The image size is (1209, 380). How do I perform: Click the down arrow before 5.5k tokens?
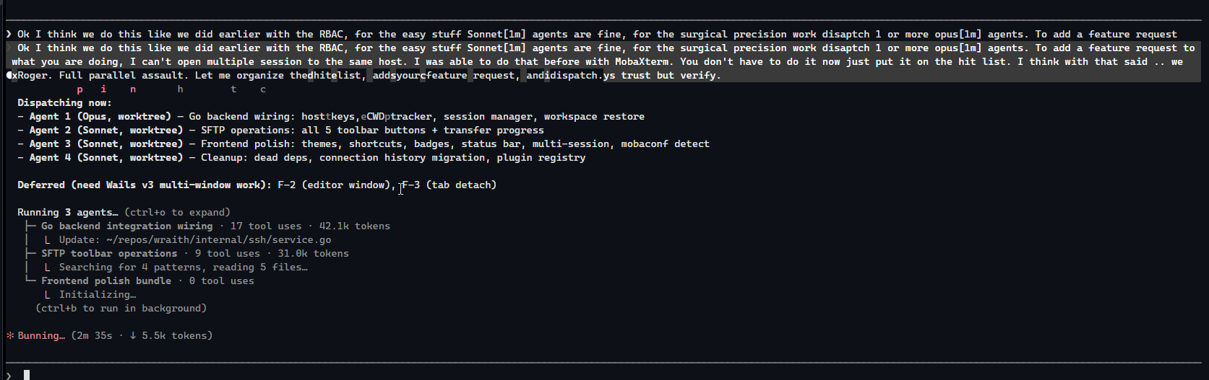[x=133, y=336]
